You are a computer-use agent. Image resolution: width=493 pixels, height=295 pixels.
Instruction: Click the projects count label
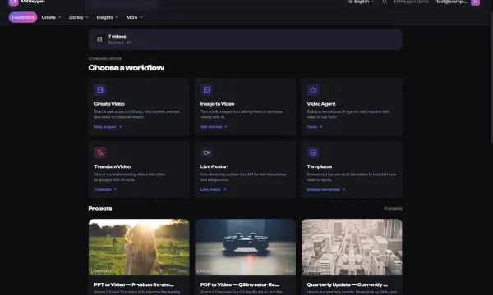click(393, 209)
